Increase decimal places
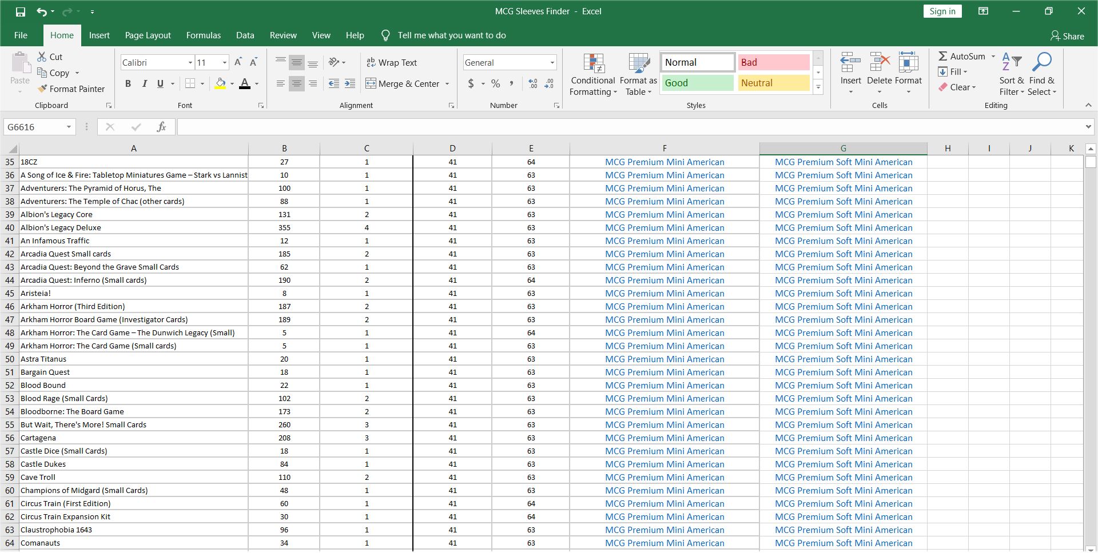The image size is (1098, 553). click(x=533, y=83)
